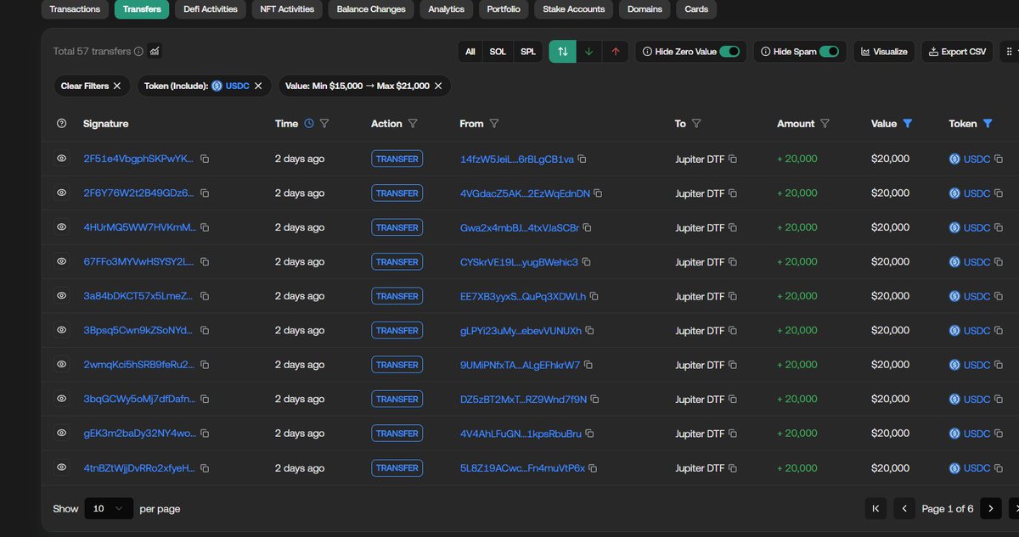Toggle the clock icon in the Time column

pos(309,124)
